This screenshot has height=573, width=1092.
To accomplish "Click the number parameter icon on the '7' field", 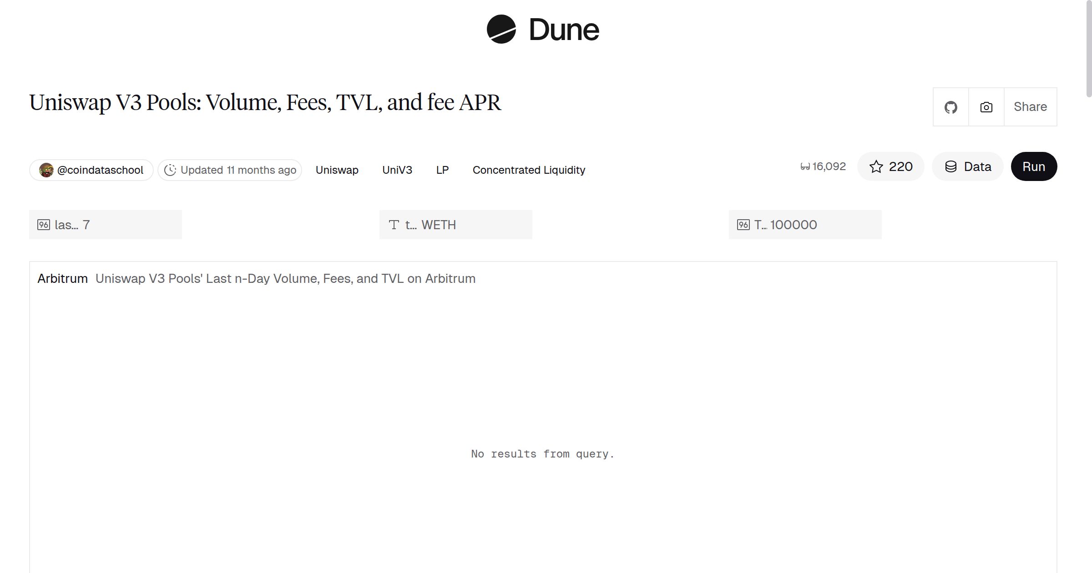I will click(45, 224).
